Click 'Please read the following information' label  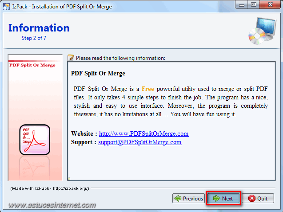click(120, 58)
